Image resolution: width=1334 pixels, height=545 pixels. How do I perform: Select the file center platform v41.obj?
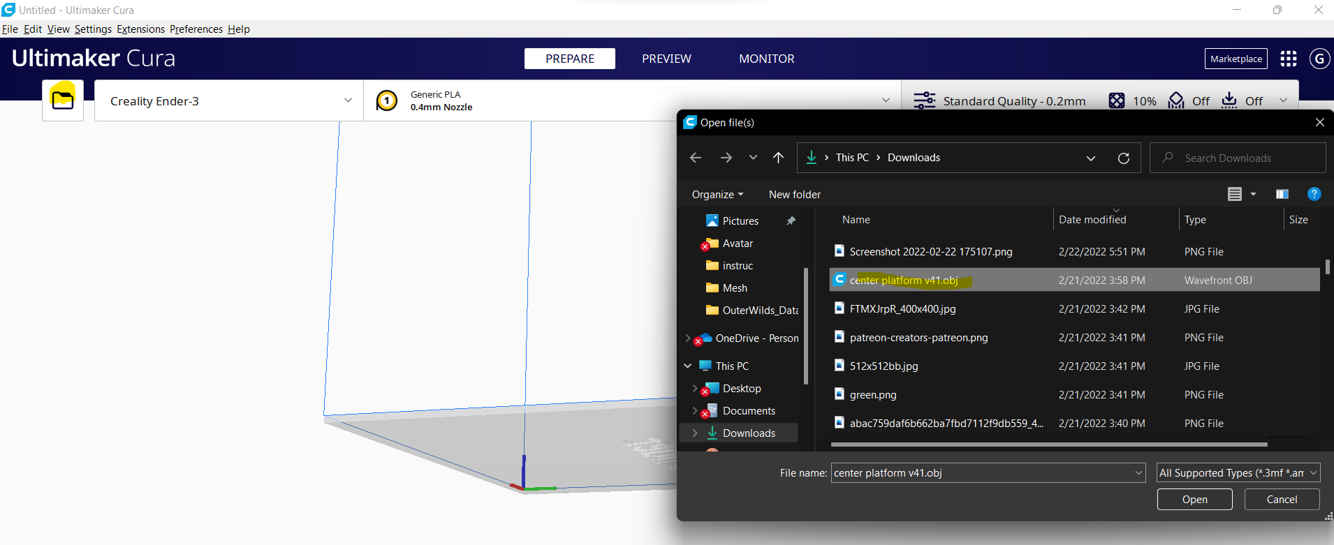click(1075, 281)
